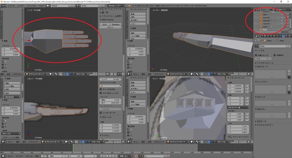
Task: Click the GLSL button
Action: pyautogui.click(x=105, y=24)
